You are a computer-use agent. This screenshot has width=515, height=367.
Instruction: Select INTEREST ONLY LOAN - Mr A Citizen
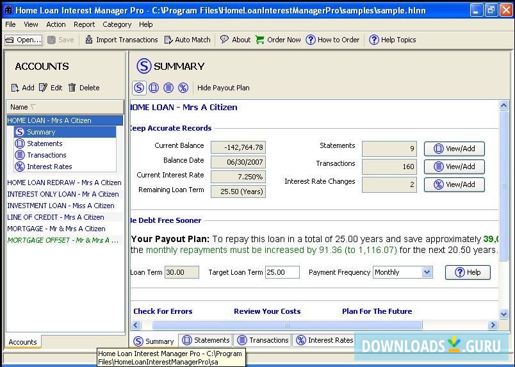(x=65, y=194)
